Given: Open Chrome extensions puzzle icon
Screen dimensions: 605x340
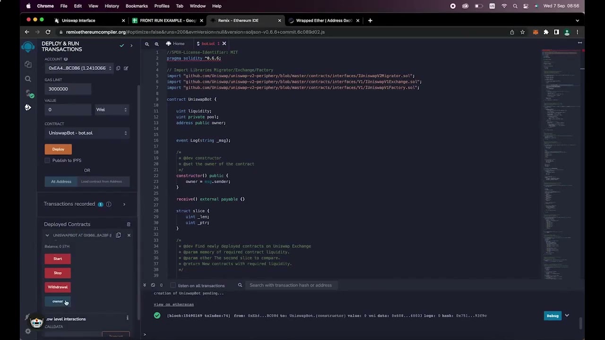Looking at the screenshot, I should click(x=546, y=32).
